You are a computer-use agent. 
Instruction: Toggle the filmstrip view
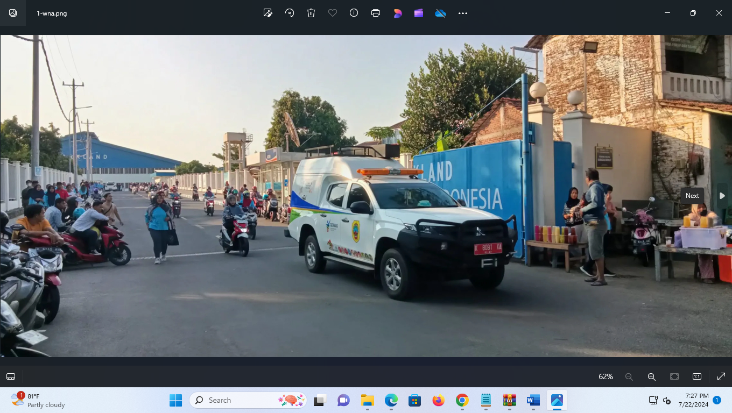pyautogui.click(x=10, y=376)
